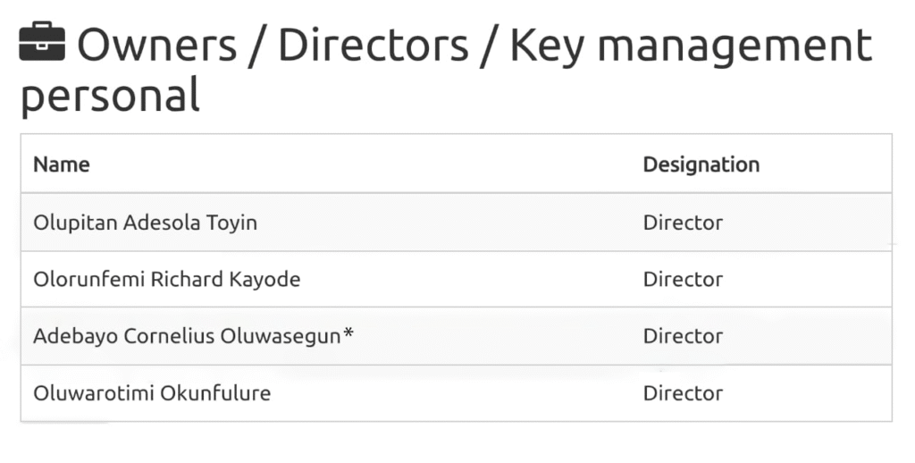
Task: Click the word personal in the heading
Action: click(x=110, y=95)
